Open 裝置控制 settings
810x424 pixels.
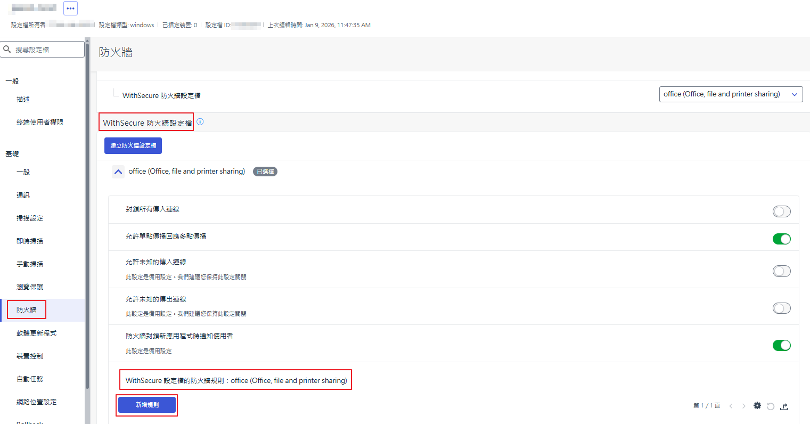[x=30, y=356]
